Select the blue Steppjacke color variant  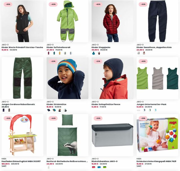(x=94, y=53)
